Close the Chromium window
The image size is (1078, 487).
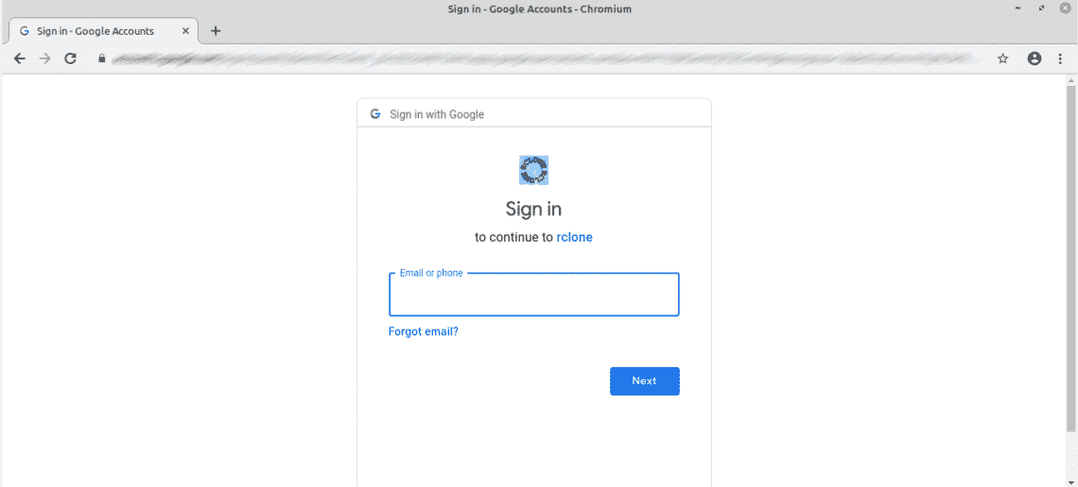[x=1066, y=8]
